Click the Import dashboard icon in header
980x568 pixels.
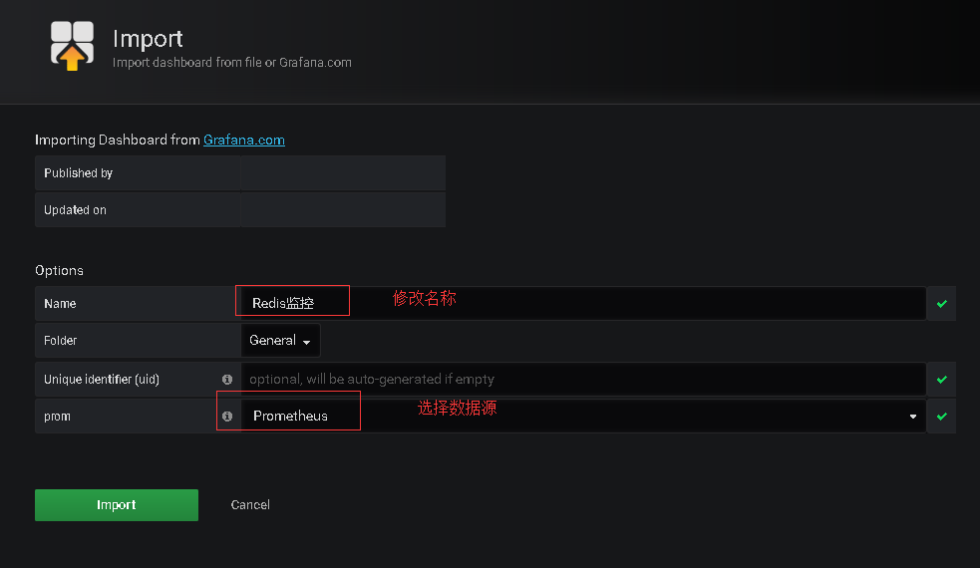(73, 46)
